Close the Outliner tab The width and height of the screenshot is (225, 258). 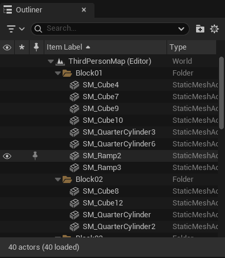tap(84, 10)
